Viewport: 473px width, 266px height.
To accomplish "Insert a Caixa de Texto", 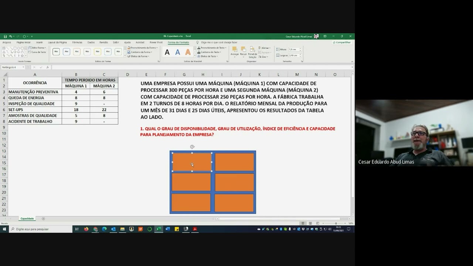I will tap(37, 52).
